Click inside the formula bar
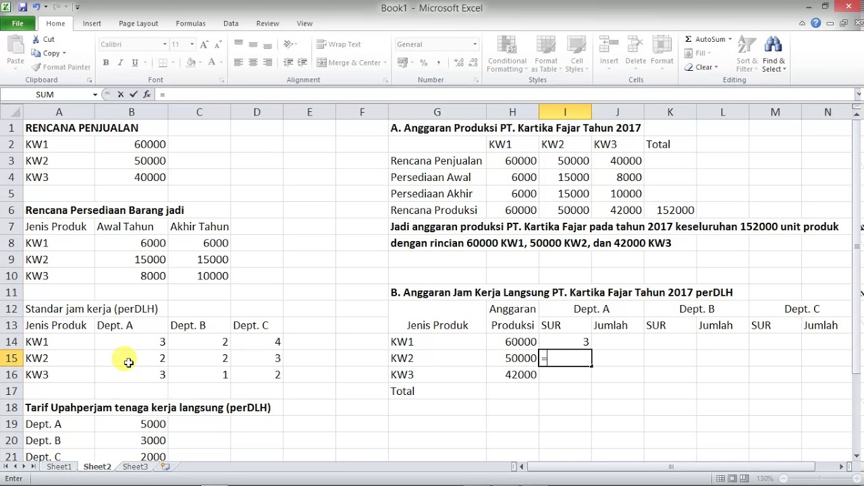 506,94
